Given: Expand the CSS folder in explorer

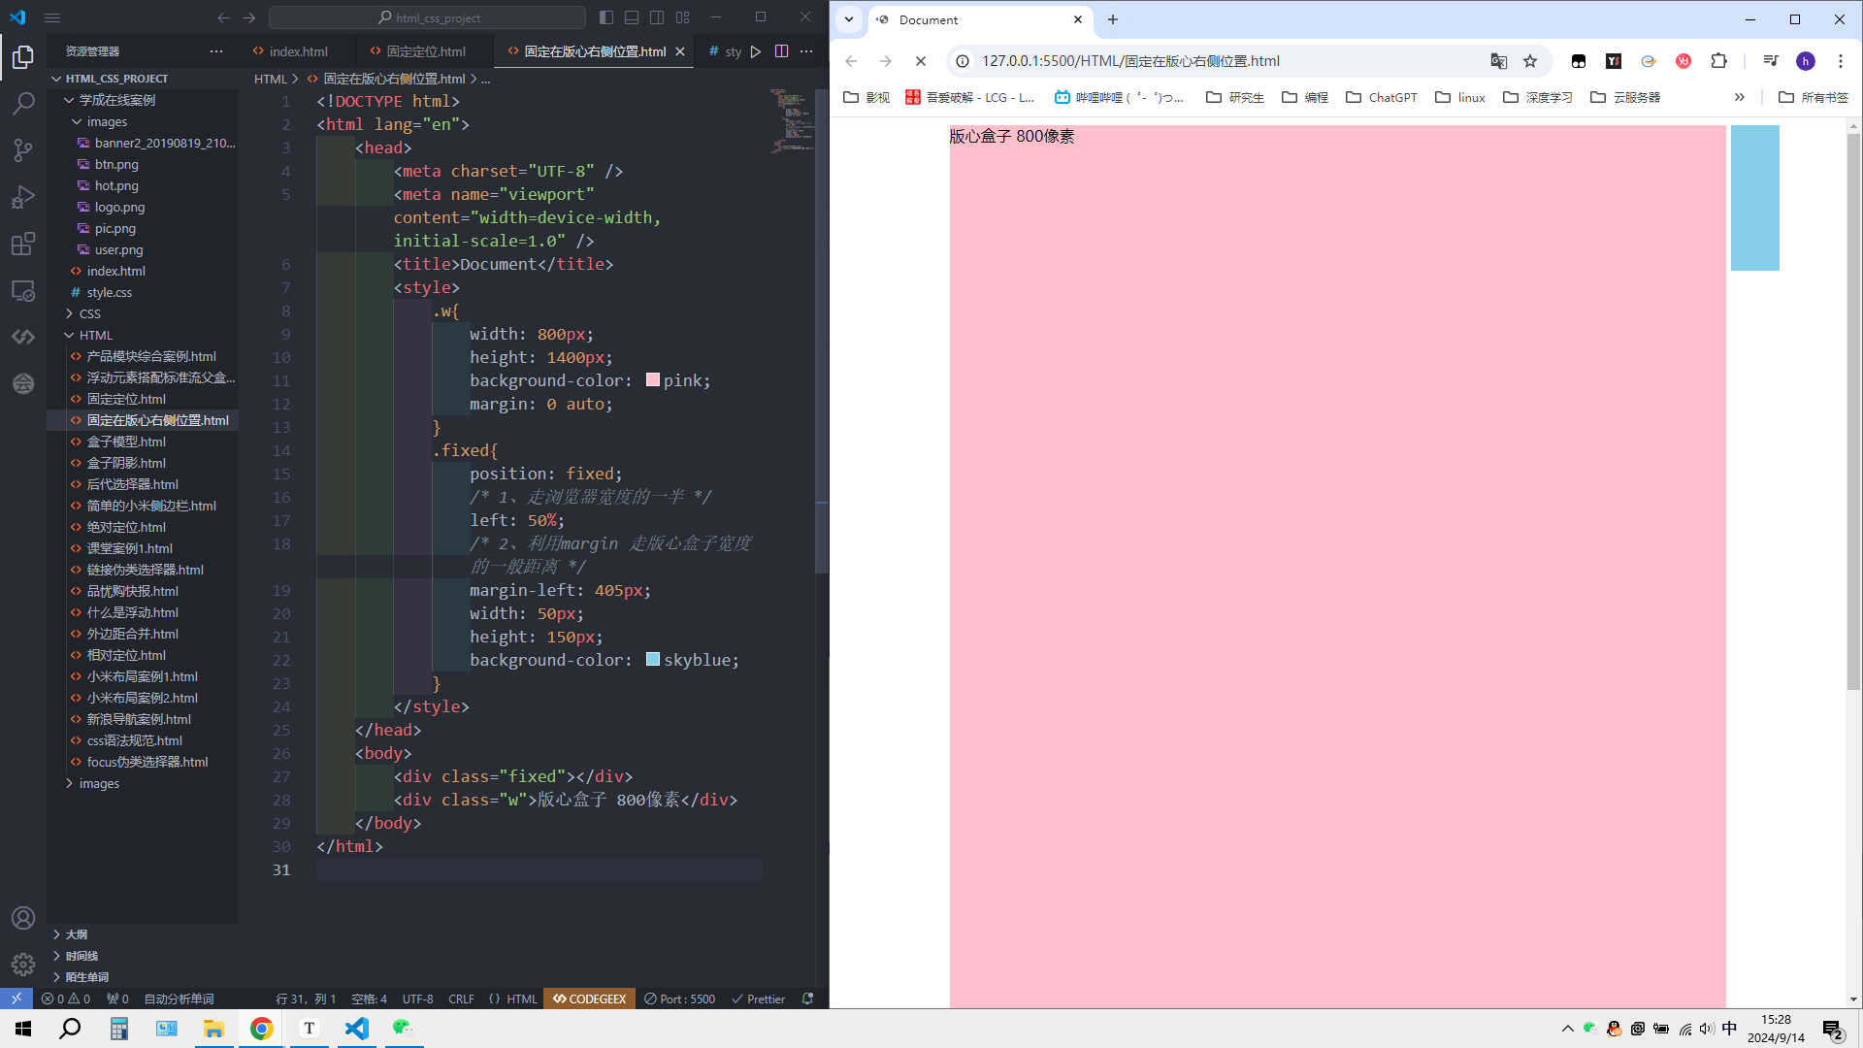Looking at the screenshot, I should (89, 313).
